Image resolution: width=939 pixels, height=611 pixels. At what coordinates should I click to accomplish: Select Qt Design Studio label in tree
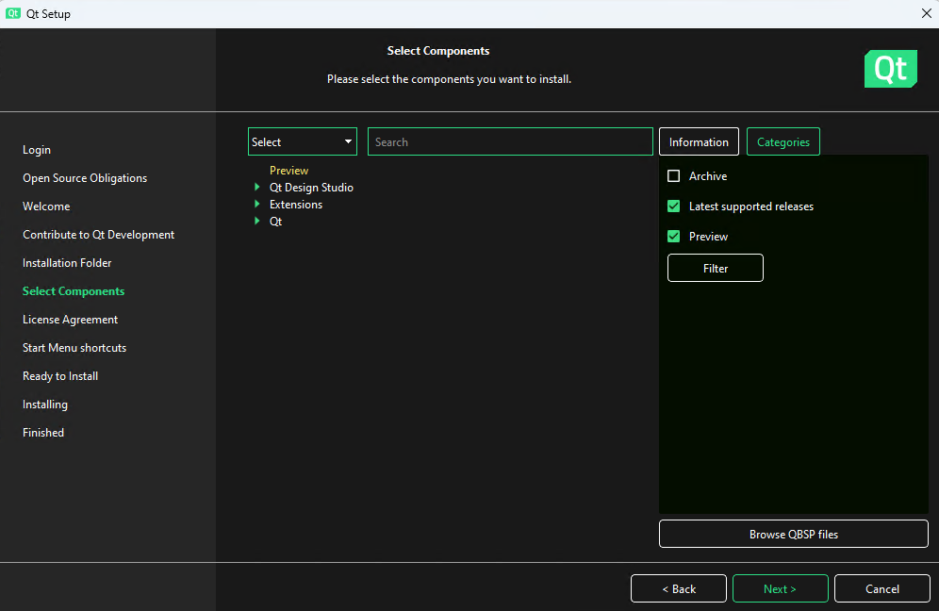point(311,187)
